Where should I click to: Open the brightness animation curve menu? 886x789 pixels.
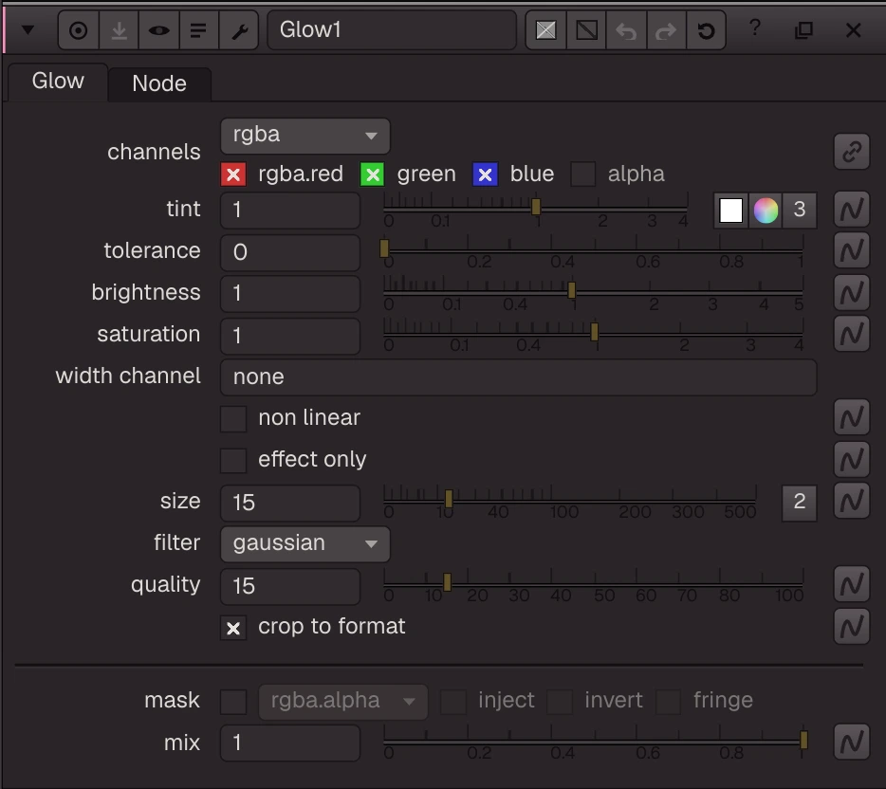[x=852, y=293]
